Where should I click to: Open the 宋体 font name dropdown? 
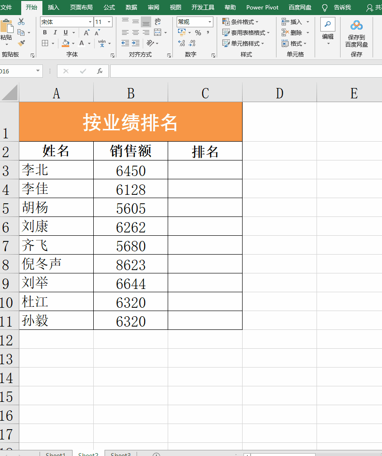click(x=90, y=22)
